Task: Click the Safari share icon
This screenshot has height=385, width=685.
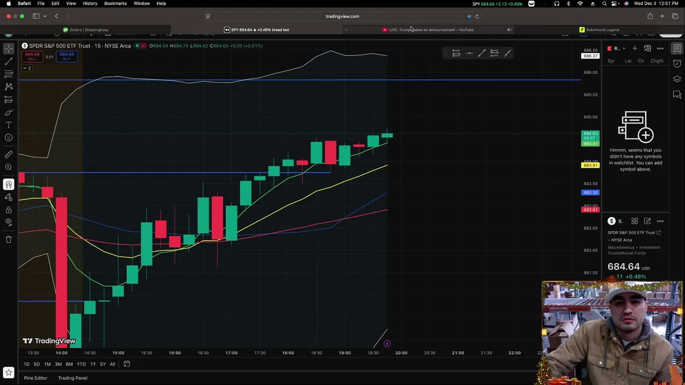Action: tap(650, 16)
